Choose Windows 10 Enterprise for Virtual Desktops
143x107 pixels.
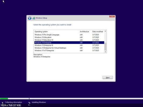[x=69, y=48]
